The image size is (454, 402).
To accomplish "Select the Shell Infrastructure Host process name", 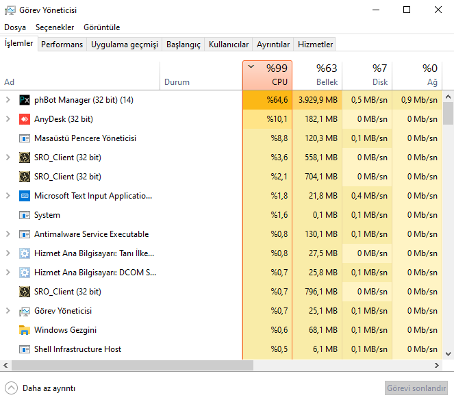I will click(x=77, y=349).
